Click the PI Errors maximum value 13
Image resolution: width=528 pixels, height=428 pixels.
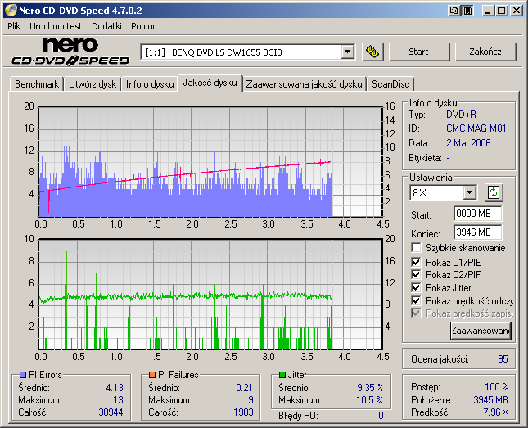pos(118,400)
